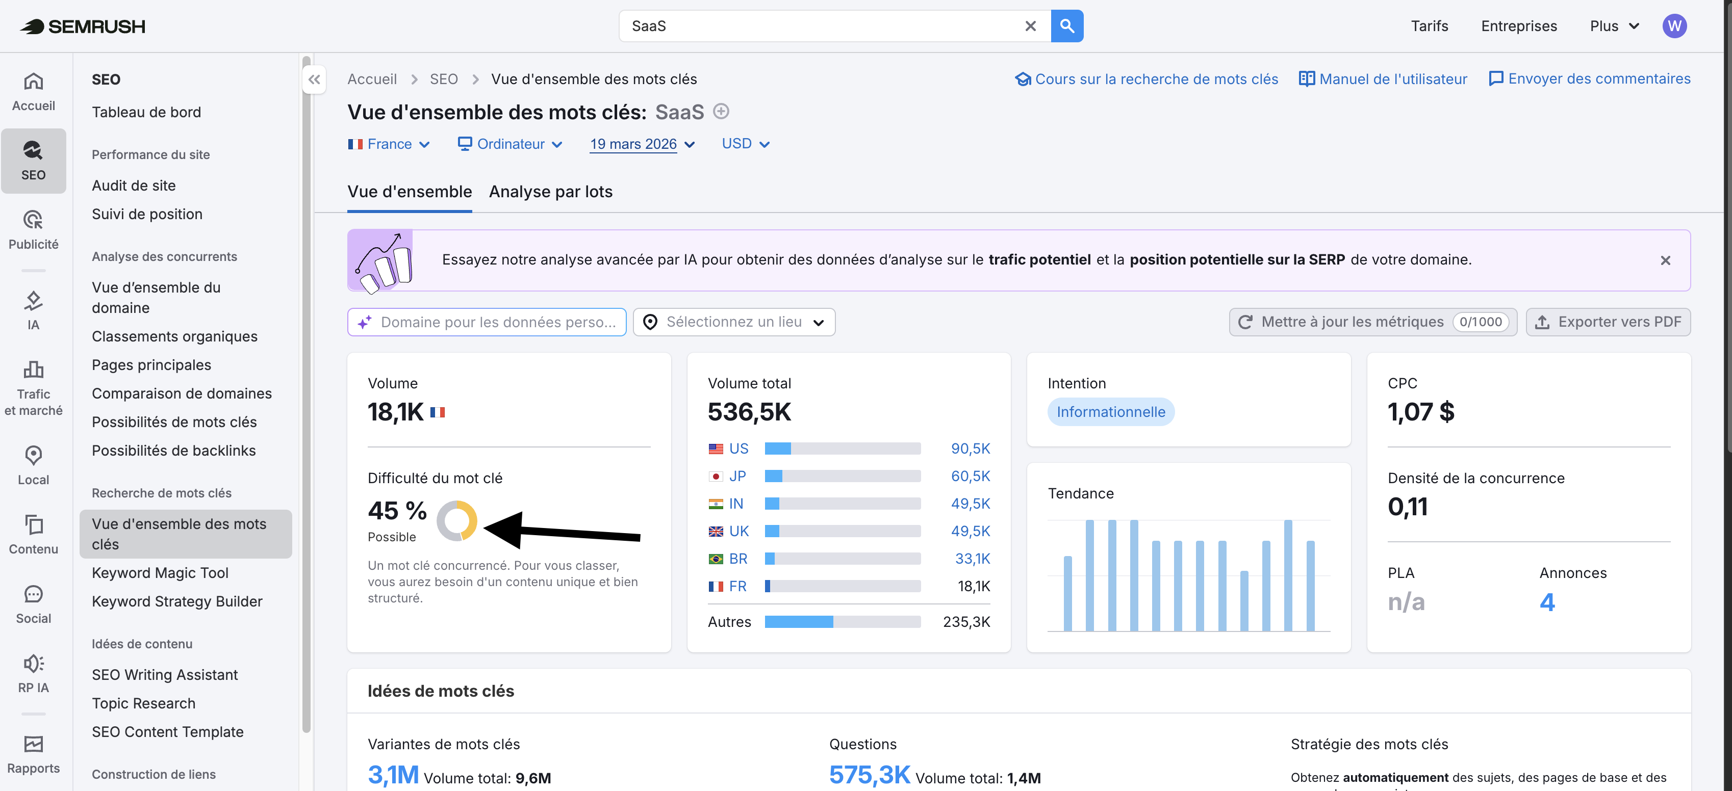The height and width of the screenshot is (791, 1732).
Task: Click the 575,3K questions number
Action: (x=870, y=775)
